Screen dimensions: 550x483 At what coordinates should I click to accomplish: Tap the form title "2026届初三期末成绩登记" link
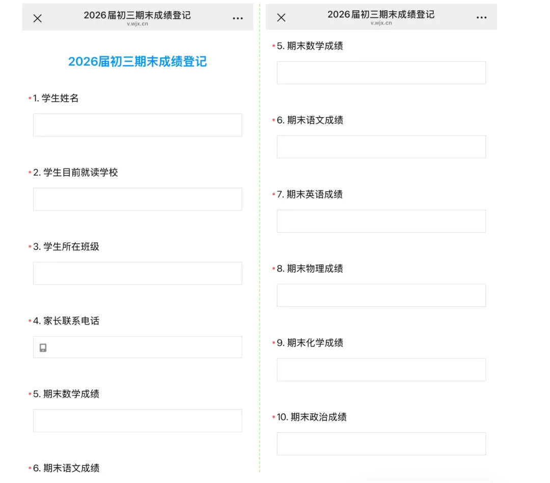(137, 62)
